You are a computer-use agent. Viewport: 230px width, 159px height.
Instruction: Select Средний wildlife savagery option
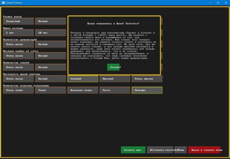(x=83, y=78)
